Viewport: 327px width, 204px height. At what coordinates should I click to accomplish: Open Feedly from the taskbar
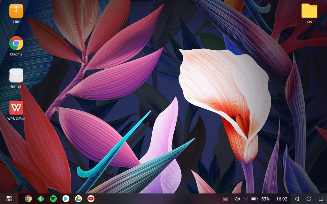[x=41, y=199]
